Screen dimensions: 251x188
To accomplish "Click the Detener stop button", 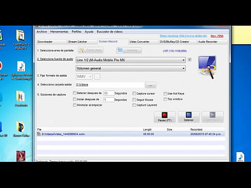I will pos(189,117).
